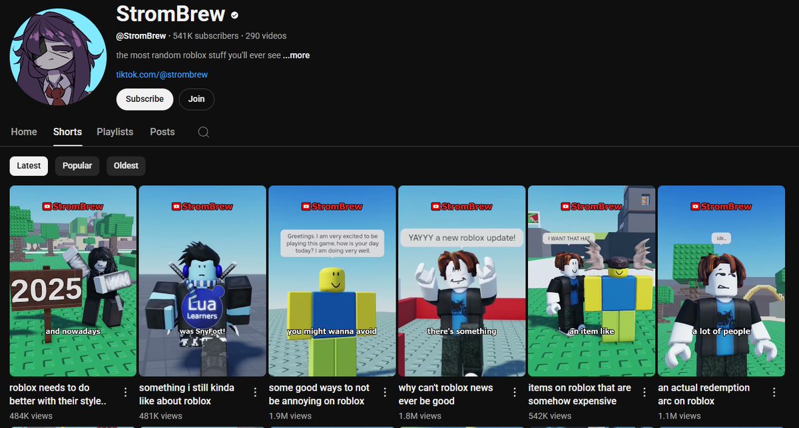Click the '1.1M views' text
This screenshot has width=799, height=428.
(679, 415)
